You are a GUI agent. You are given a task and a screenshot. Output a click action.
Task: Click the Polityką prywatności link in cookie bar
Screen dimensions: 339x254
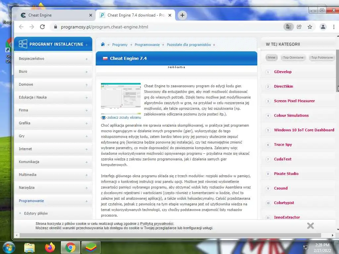[157, 224]
